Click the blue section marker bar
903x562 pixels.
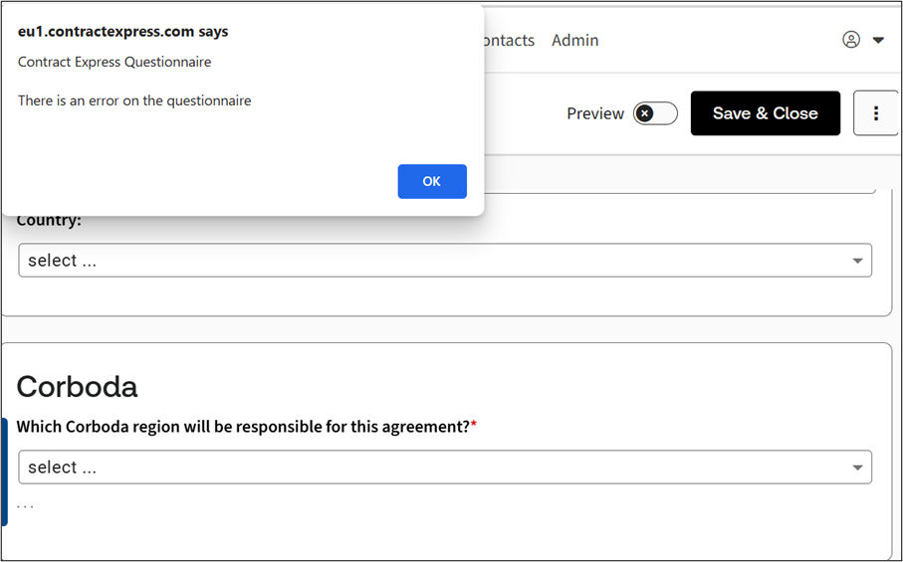coord(4,471)
